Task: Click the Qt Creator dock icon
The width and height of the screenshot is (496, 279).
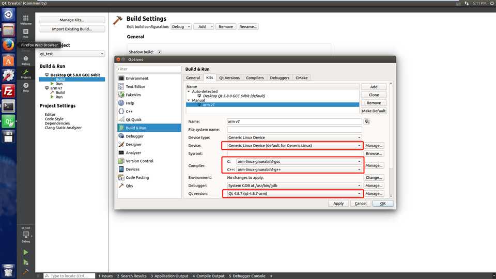Action: [x=8, y=121]
